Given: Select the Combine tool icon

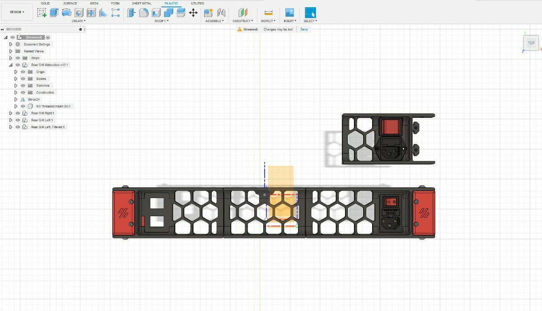Looking at the screenshot, I should 168,13.
